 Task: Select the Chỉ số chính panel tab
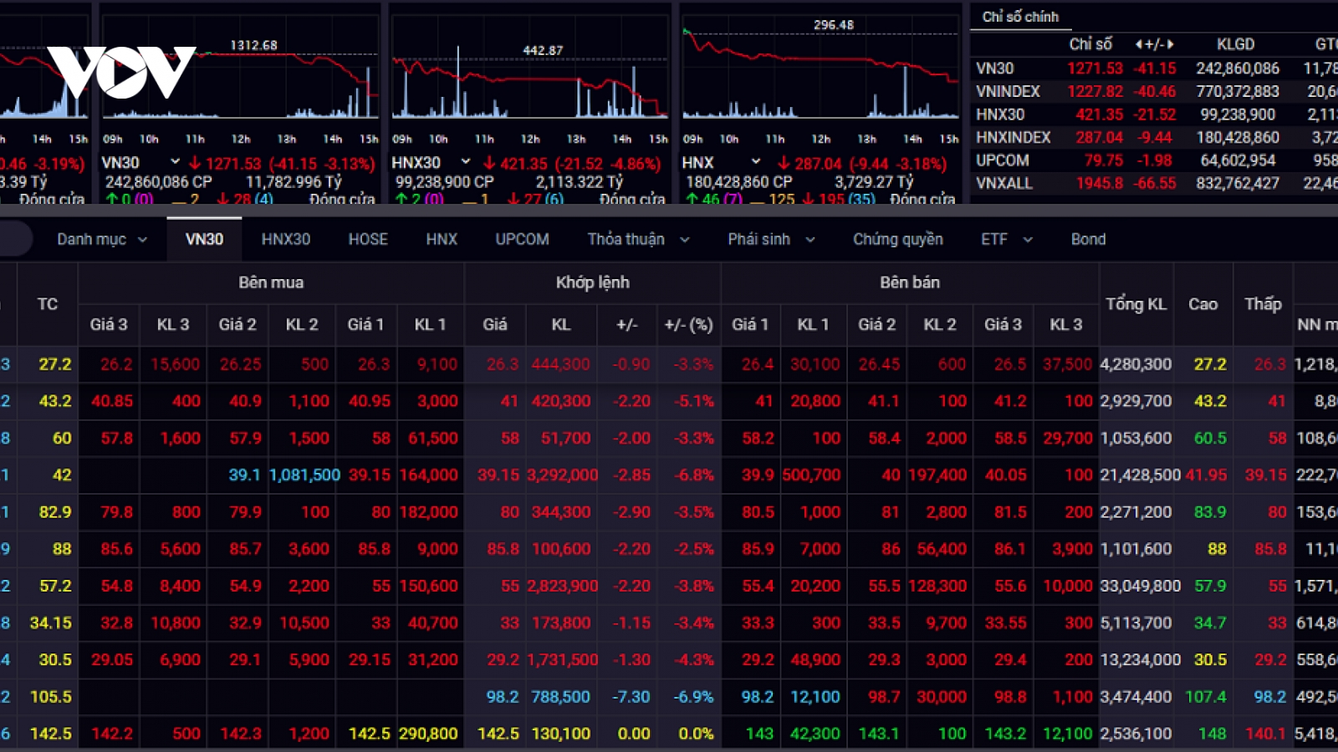pos(1020,17)
